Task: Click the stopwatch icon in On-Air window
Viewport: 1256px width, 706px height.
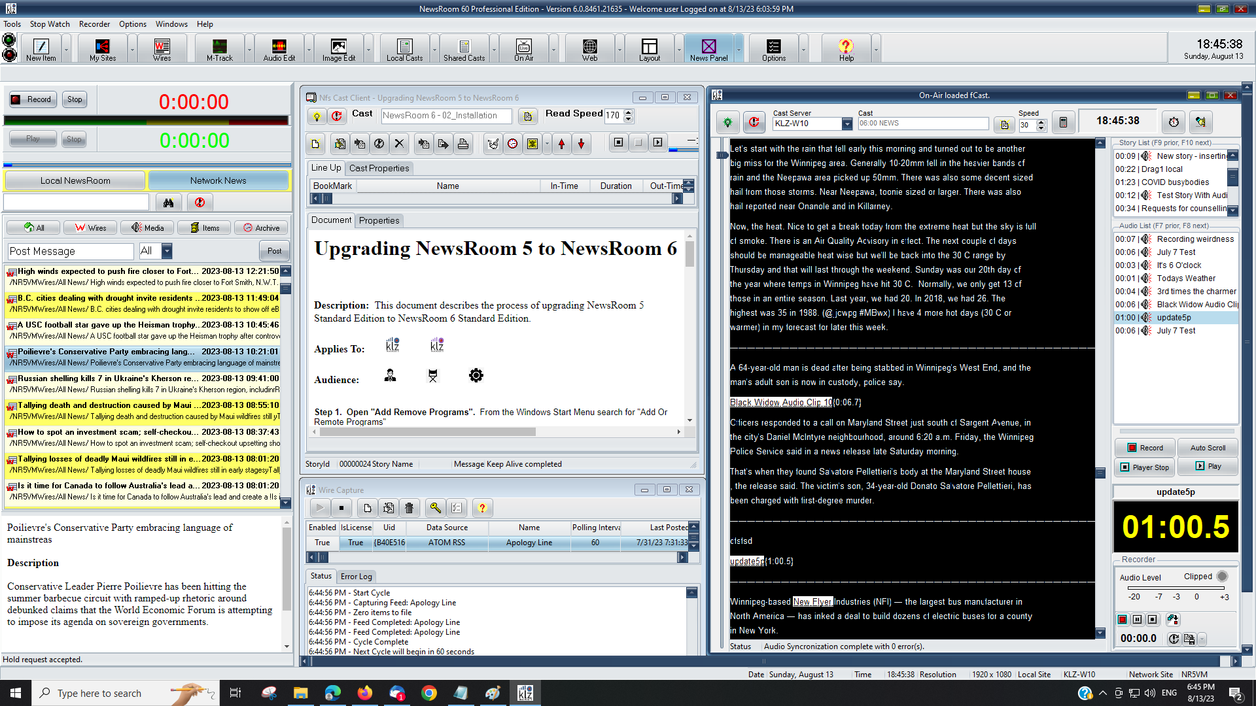Action: pyautogui.click(x=1174, y=122)
